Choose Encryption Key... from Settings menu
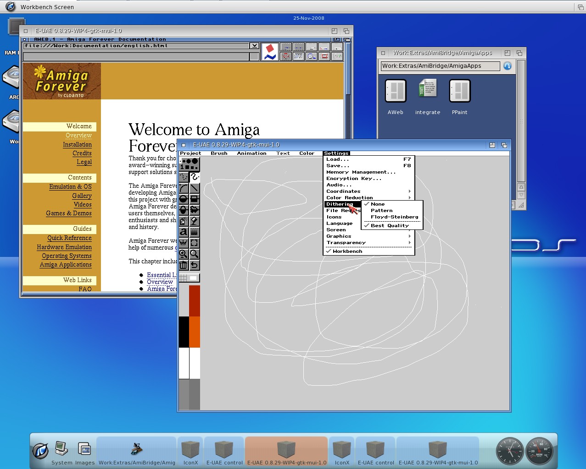 [369, 179]
